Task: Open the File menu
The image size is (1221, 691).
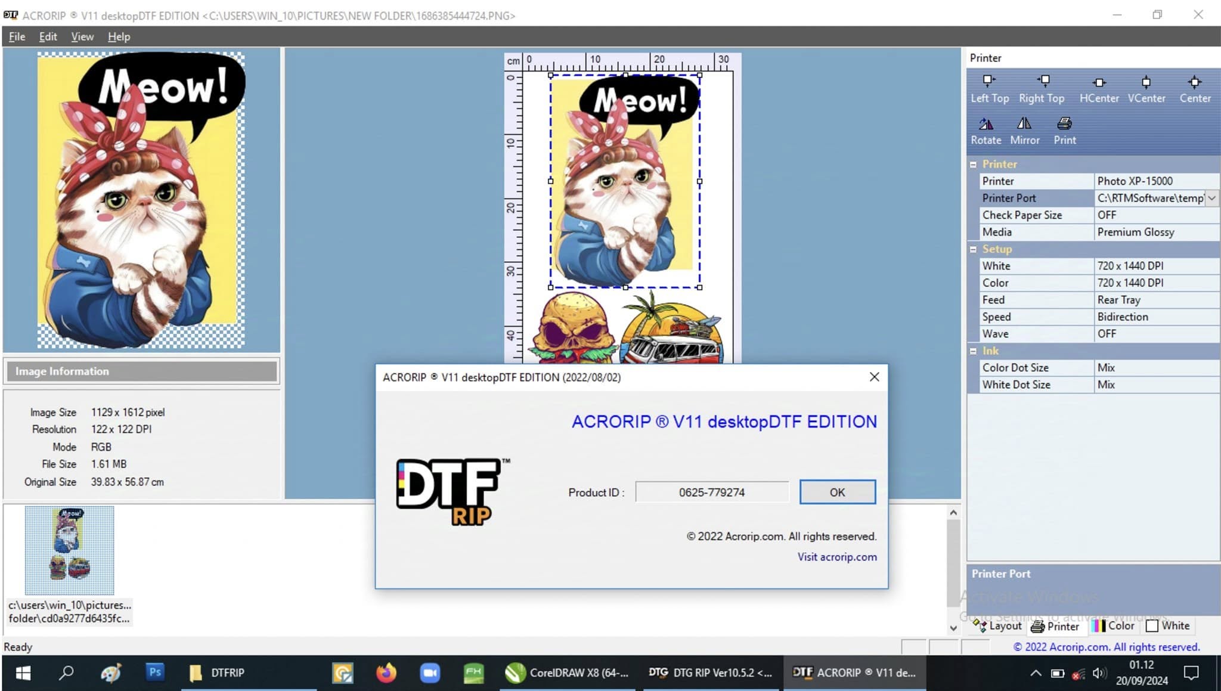Action: 17,36
